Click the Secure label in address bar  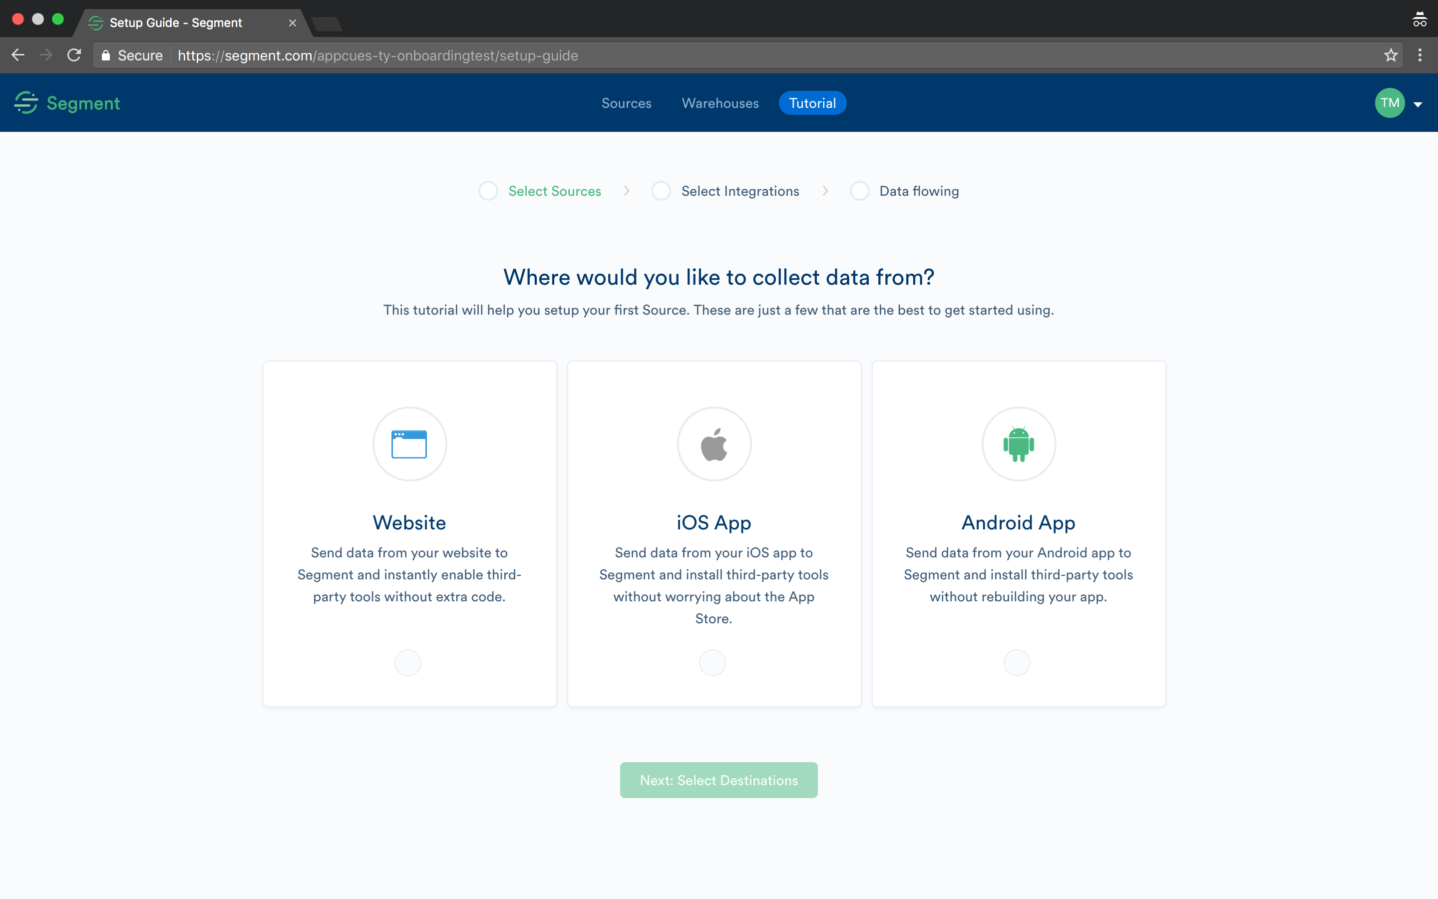coord(140,55)
